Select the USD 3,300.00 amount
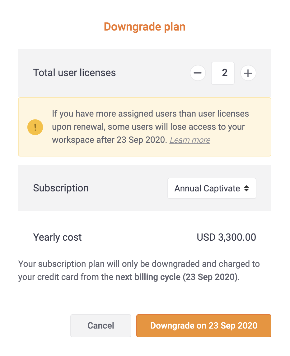The height and width of the screenshot is (356, 290). 226,238
